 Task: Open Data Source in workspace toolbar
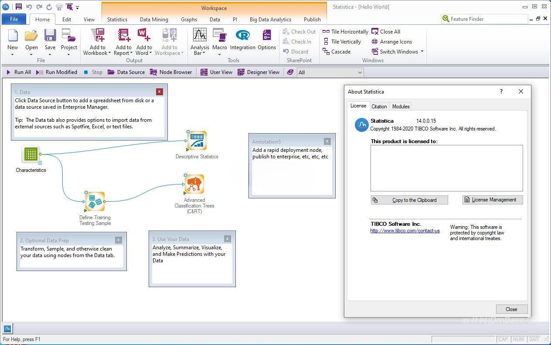click(x=126, y=72)
